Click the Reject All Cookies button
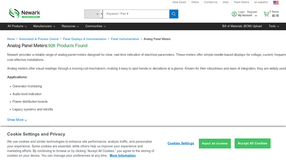This screenshot has width=286, height=160. tap(214, 144)
